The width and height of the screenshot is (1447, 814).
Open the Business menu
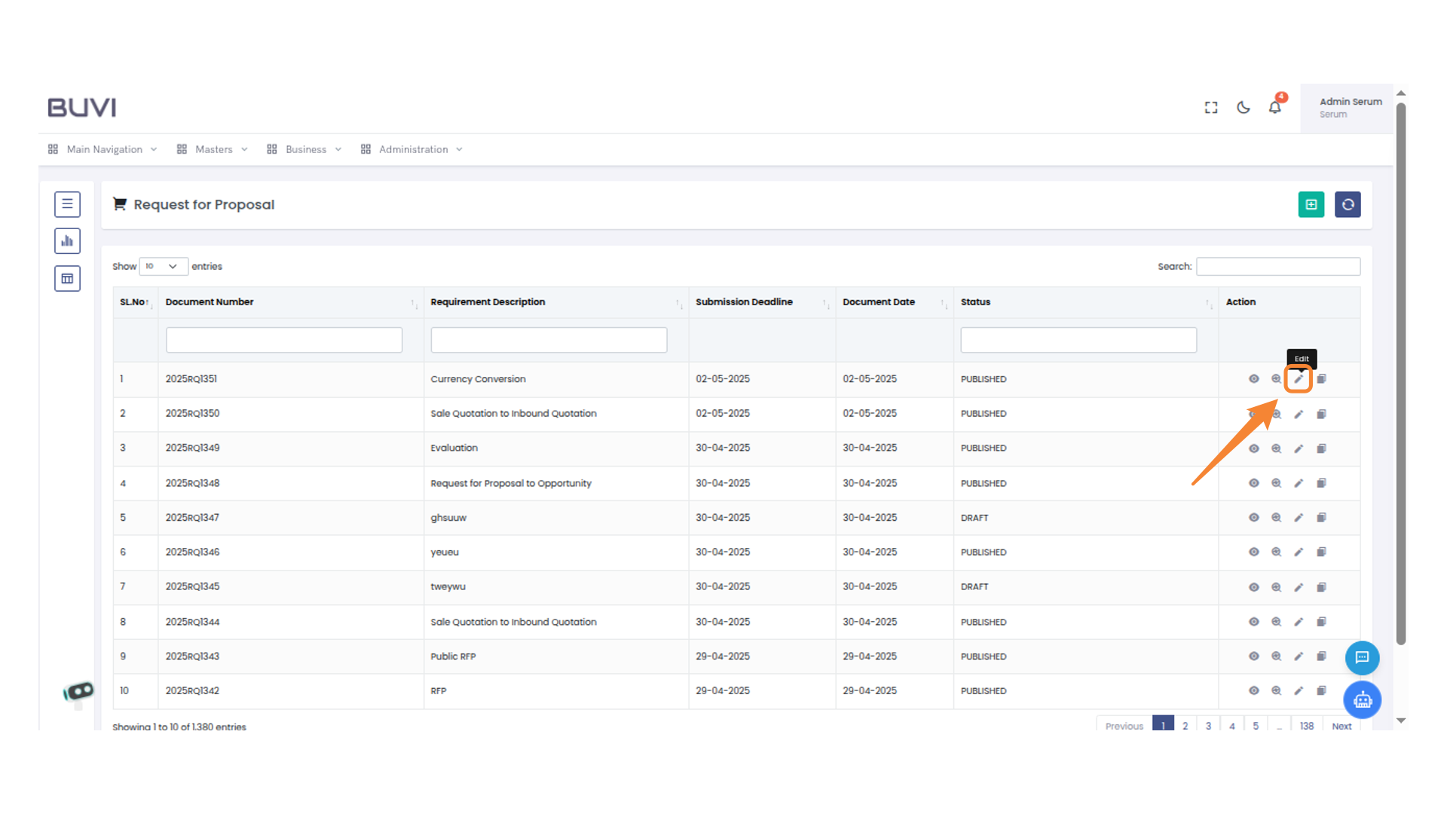(x=304, y=149)
